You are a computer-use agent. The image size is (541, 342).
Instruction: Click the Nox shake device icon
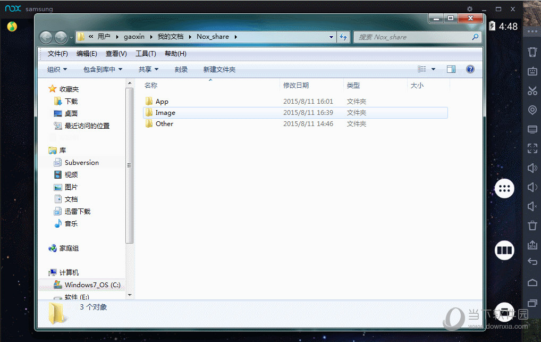pos(532,52)
